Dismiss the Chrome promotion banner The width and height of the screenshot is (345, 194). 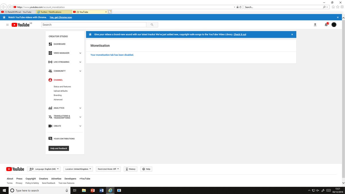pyautogui.click(x=338, y=17)
